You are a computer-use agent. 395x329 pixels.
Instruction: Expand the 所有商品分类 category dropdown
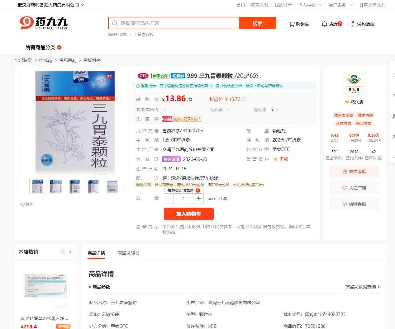tap(43, 47)
